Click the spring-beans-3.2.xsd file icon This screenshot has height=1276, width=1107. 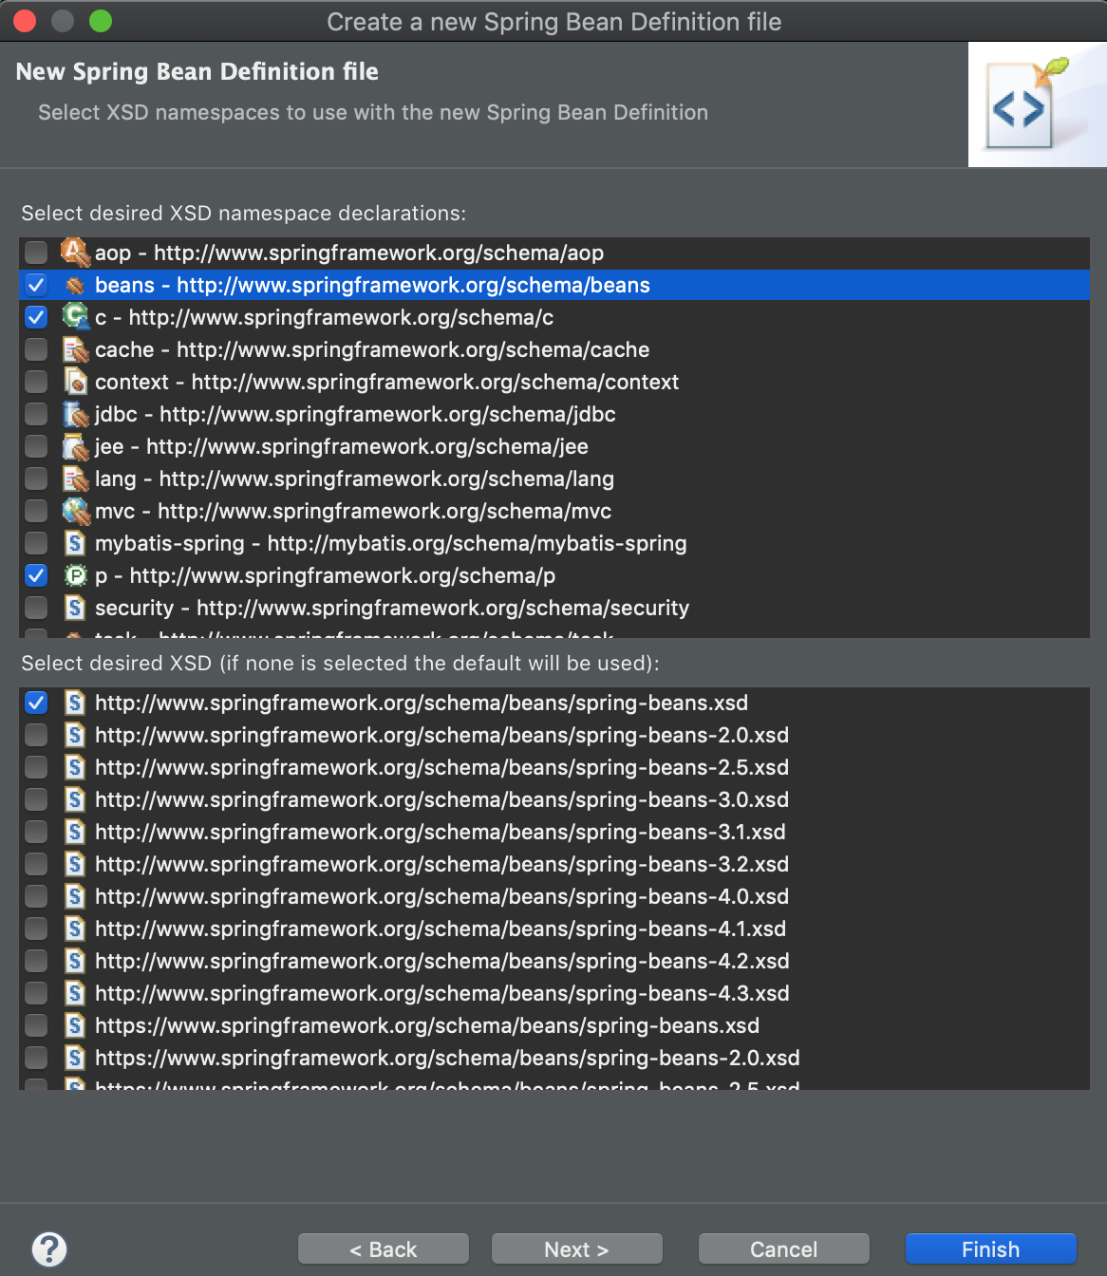(x=75, y=864)
